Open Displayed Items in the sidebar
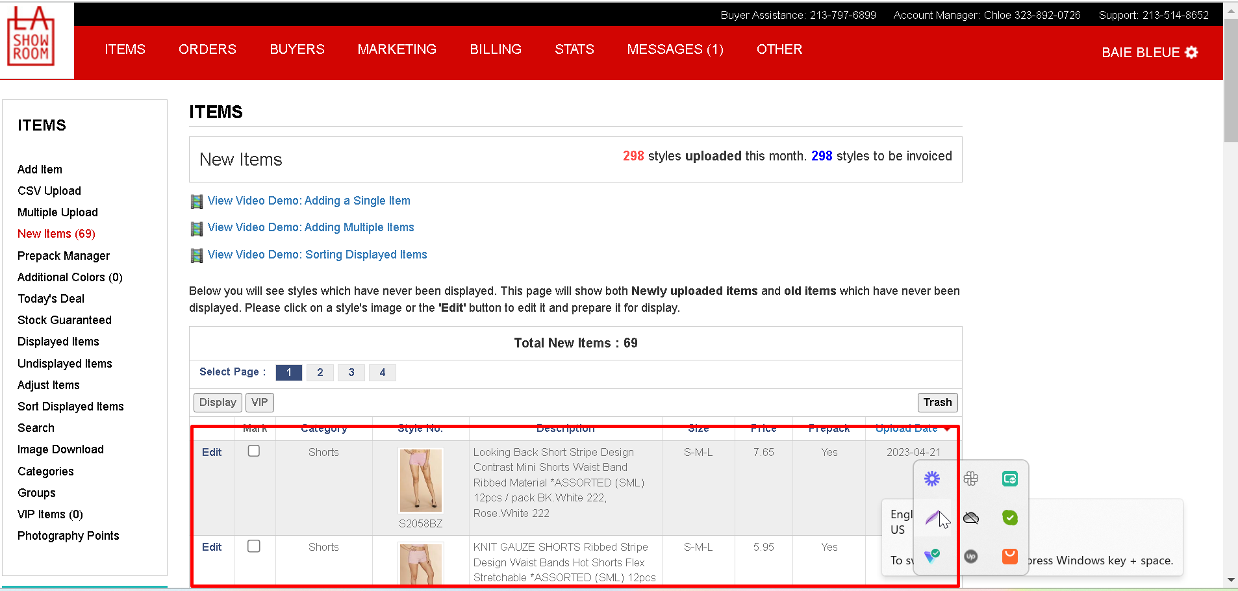The image size is (1238, 591). tap(58, 342)
